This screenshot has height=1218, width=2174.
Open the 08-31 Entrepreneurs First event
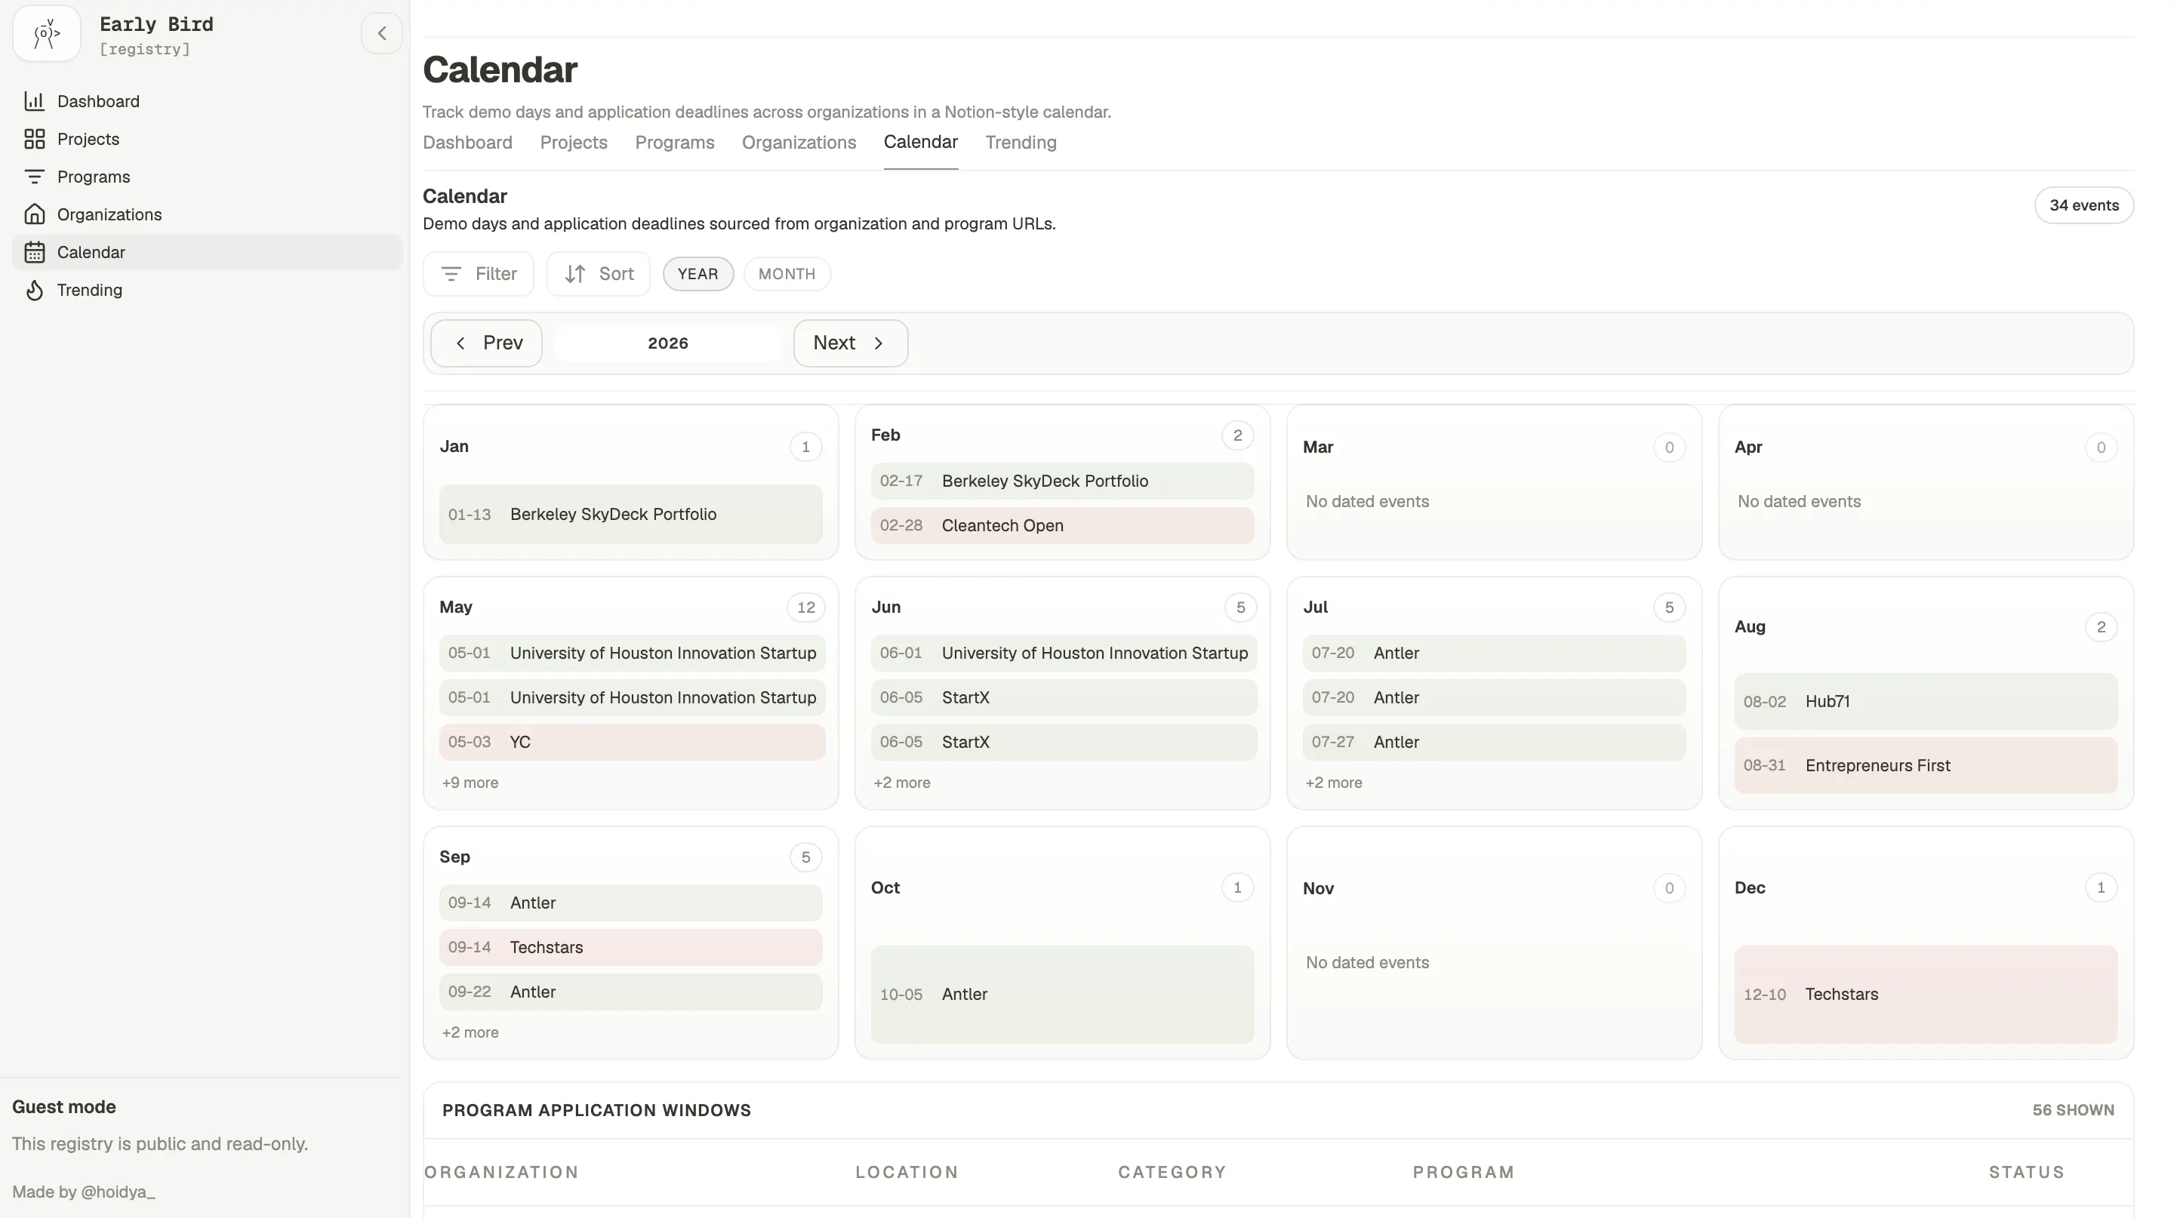tap(1926, 766)
